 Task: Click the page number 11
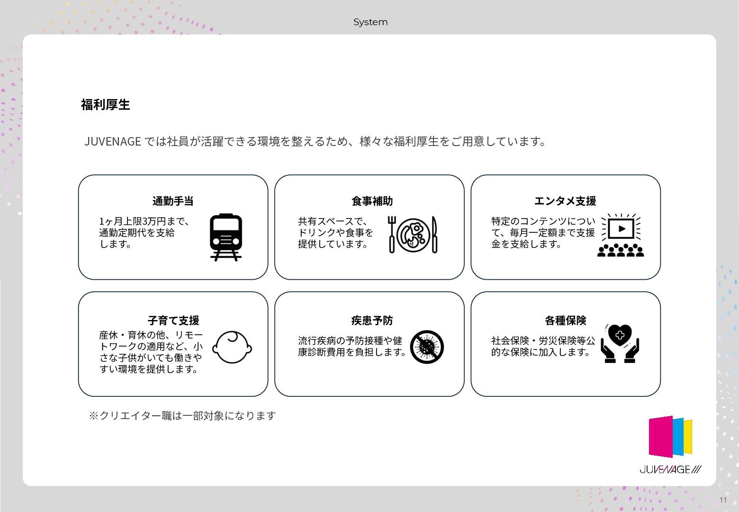pos(723,500)
